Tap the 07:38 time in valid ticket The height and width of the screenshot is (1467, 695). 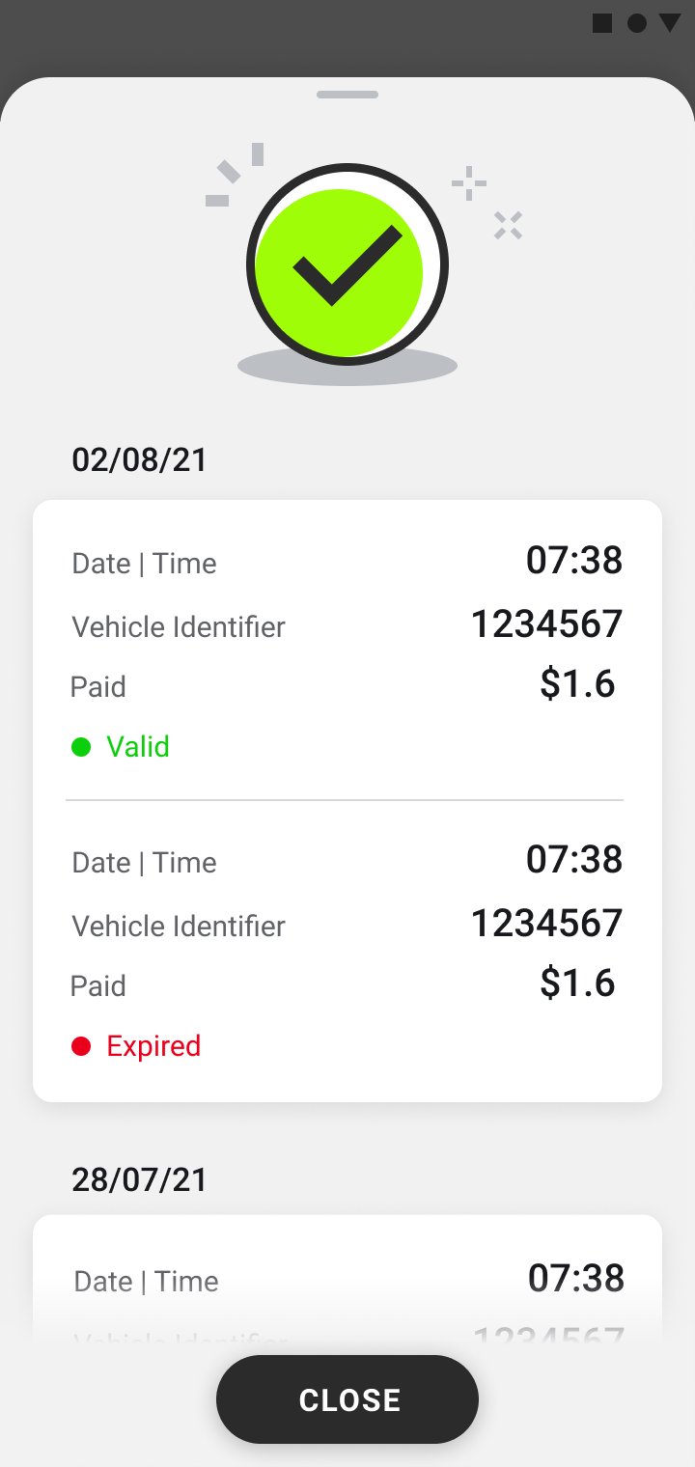click(x=574, y=561)
